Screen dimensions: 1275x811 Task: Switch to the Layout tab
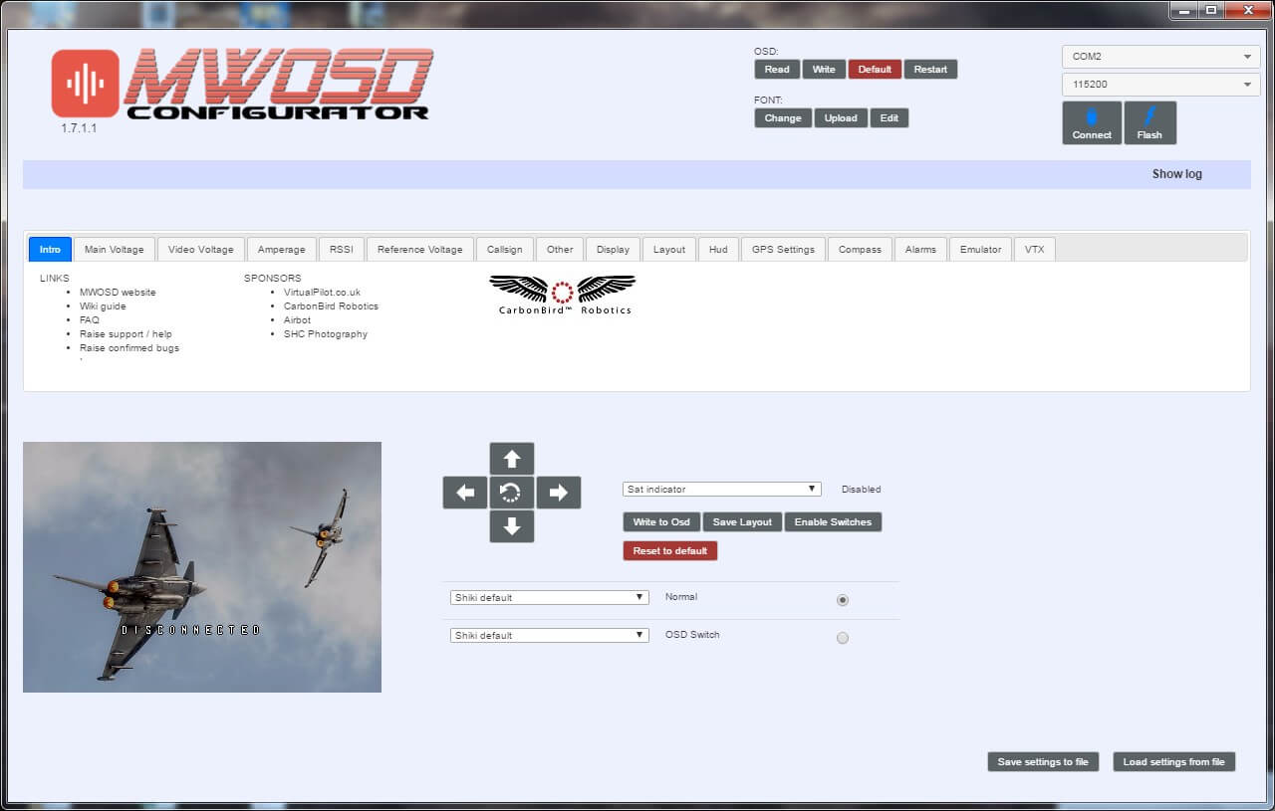pyautogui.click(x=669, y=249)
